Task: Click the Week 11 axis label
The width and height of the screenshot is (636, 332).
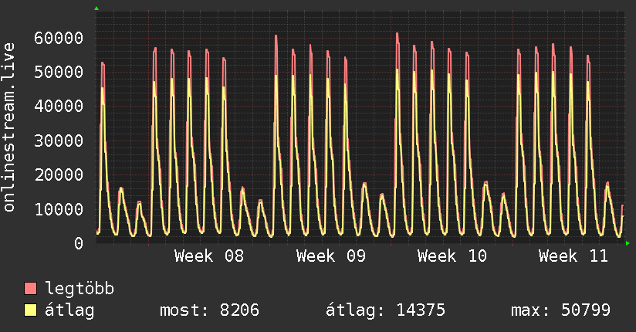Action: (x=573, y=256)
